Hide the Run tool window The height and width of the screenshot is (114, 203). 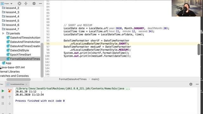(x=197, y=84)
